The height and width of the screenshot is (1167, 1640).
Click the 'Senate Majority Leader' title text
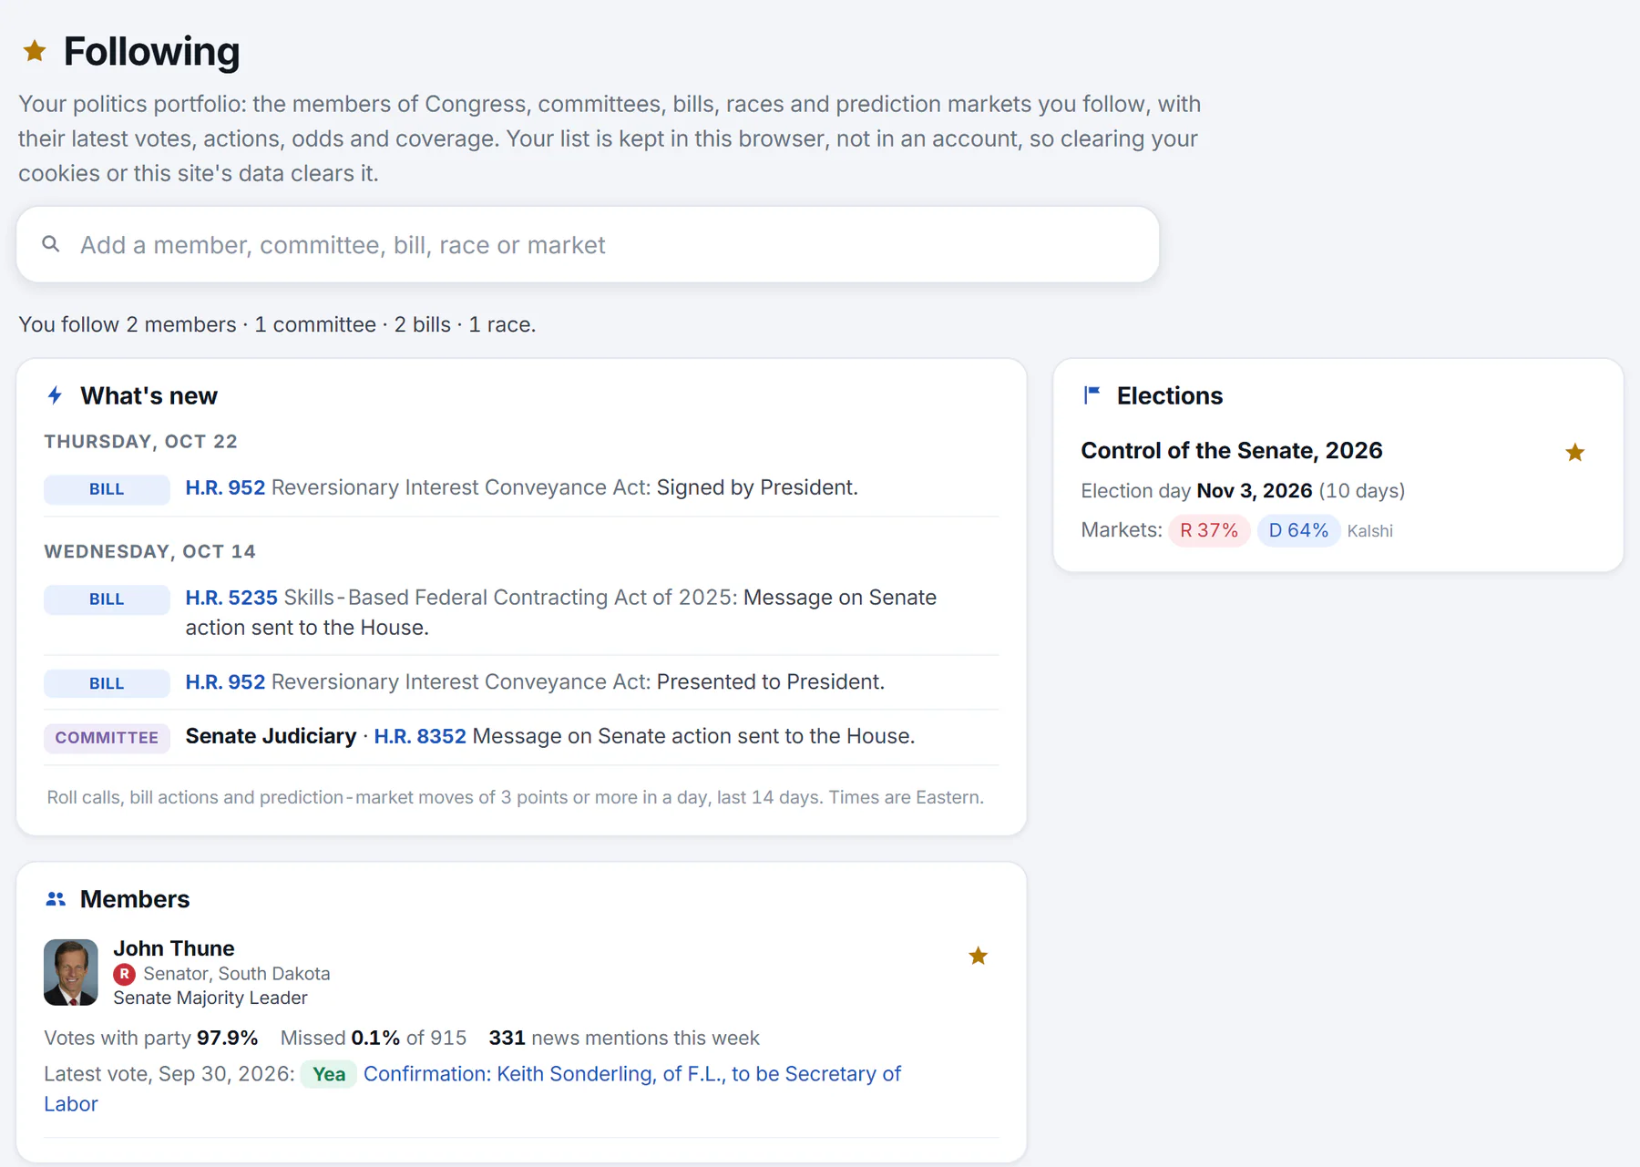210,998
